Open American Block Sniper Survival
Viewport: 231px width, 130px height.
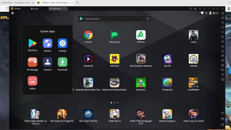click(x=88, y=82)
